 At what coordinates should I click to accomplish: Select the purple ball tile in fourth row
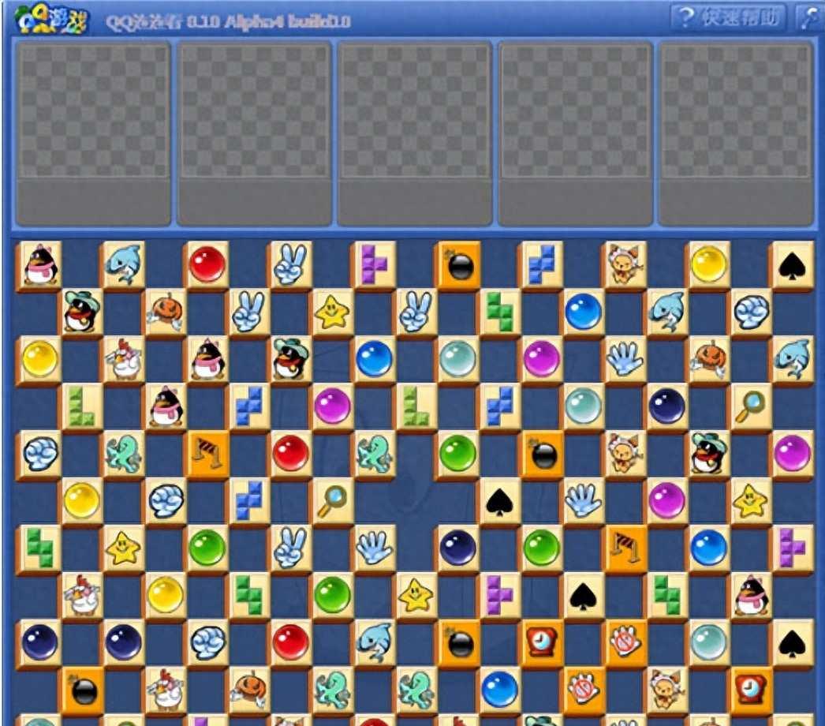[x=333, y=406]
